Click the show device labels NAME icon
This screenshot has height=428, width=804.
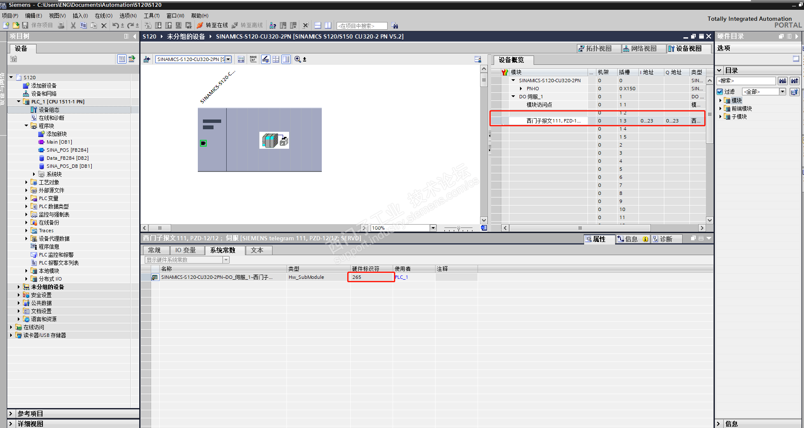click(253, 59)
